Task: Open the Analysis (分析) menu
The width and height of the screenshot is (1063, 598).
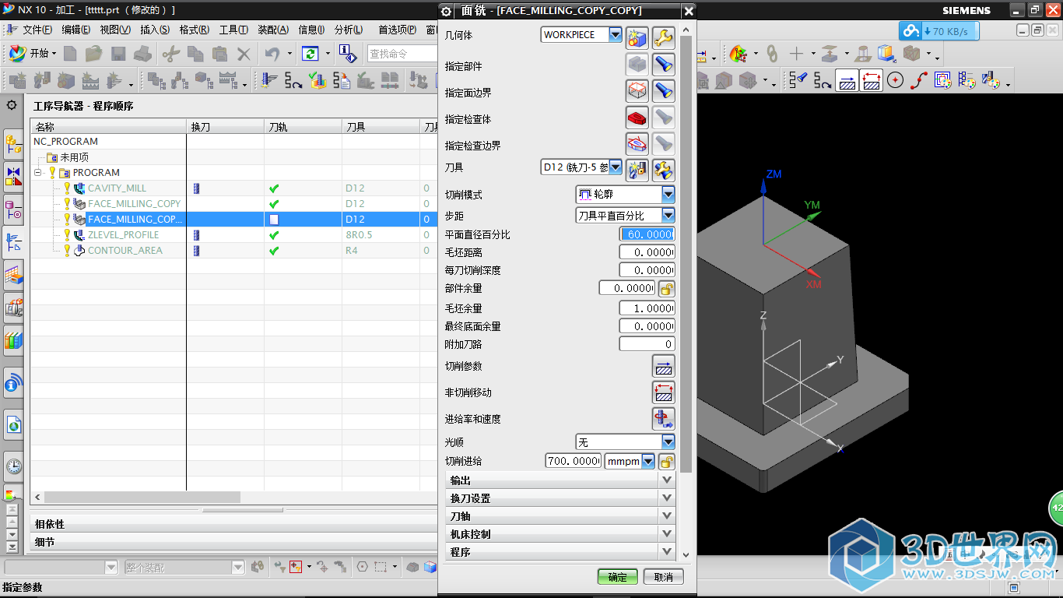Action: (x=349, y=30)
